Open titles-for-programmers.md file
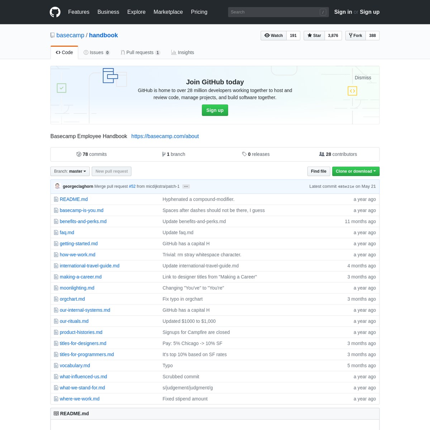This screenshot has height=430, width=430. pyautogui.click(x=87, y=354)
